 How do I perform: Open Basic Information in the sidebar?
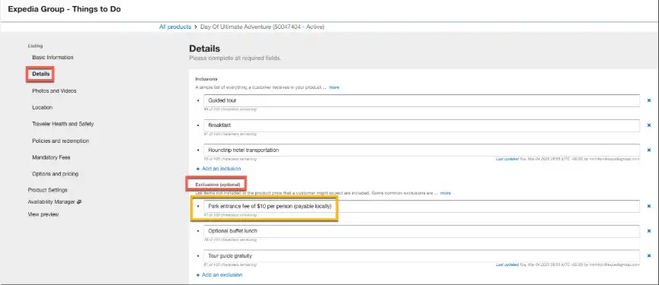[x=53, y=58]
